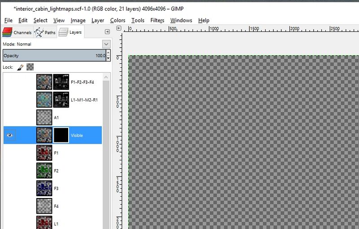Select the red F1 layer thumbnail
Screen dimensions: 359x229
click(44, 153)
